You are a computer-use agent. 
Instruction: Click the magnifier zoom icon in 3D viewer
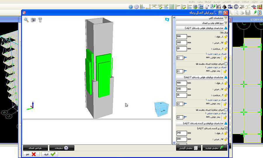(26, 20)
